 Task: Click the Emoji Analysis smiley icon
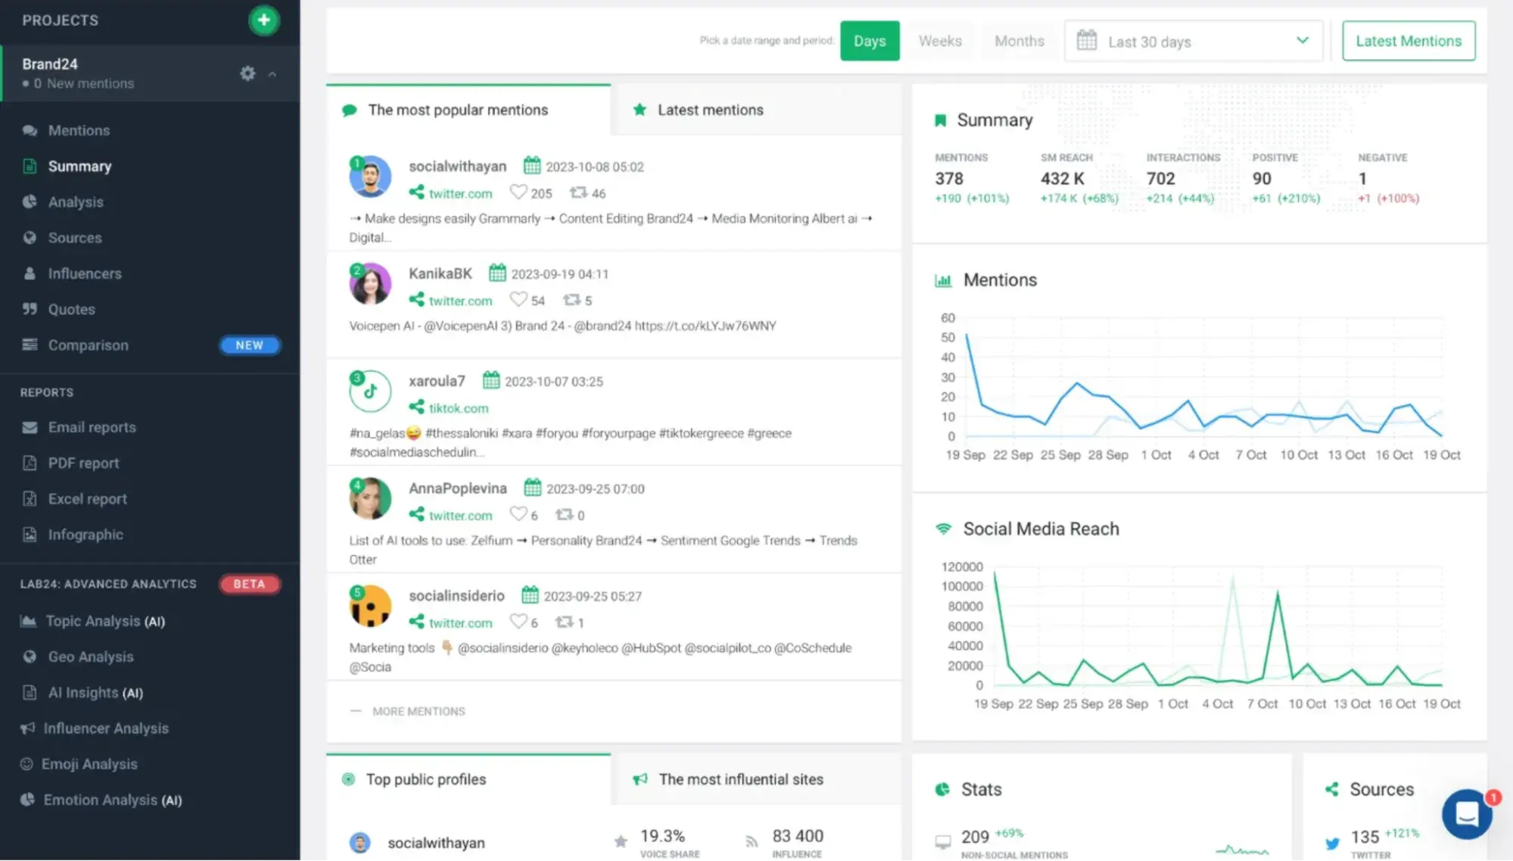[26, 764]
